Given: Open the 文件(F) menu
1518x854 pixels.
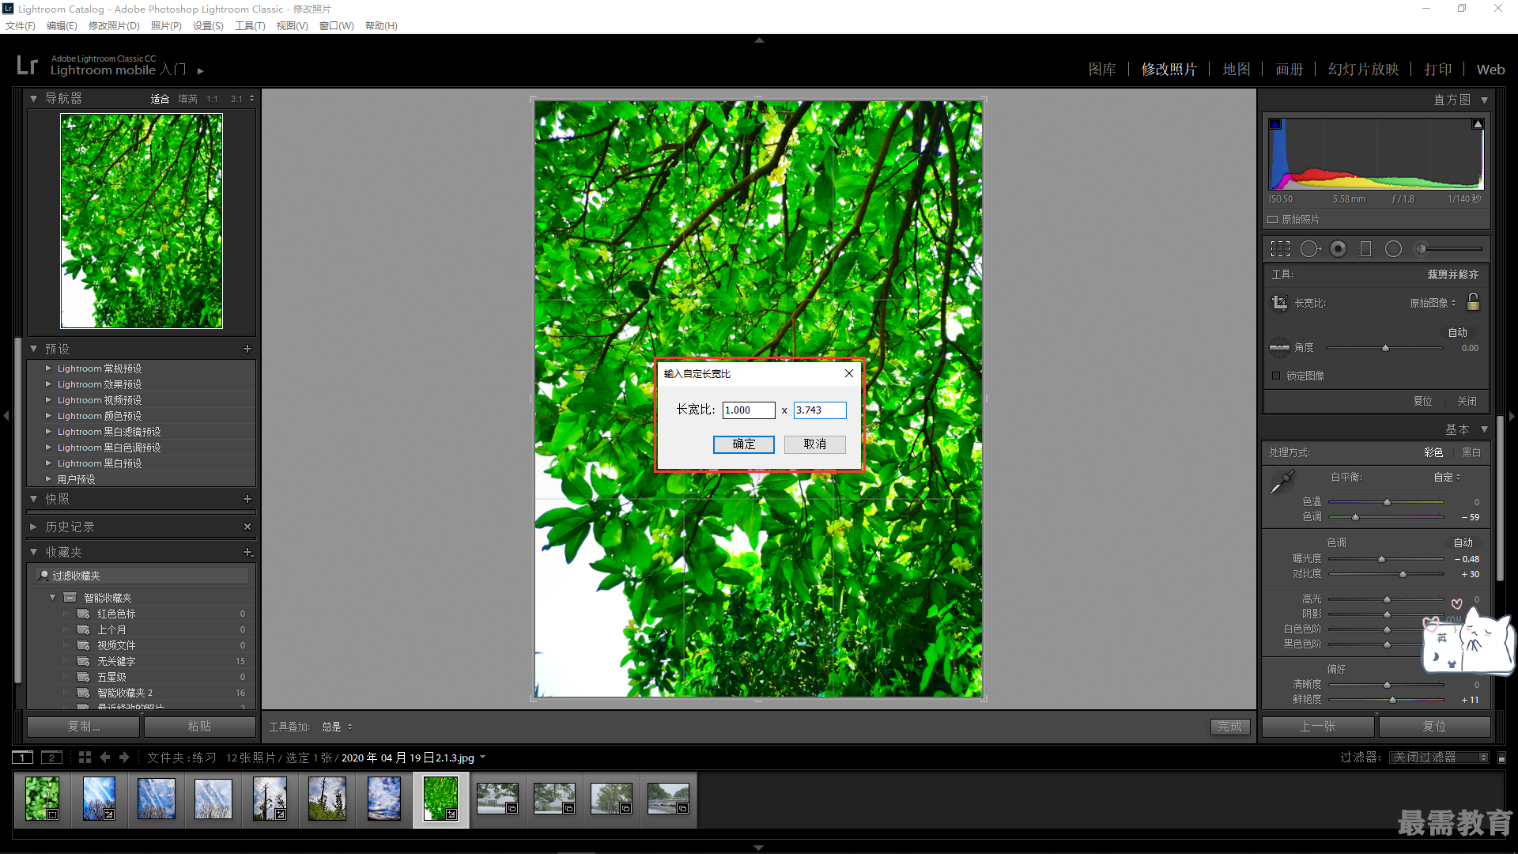Looking at the screenshot, I should (x=21, y=26).
